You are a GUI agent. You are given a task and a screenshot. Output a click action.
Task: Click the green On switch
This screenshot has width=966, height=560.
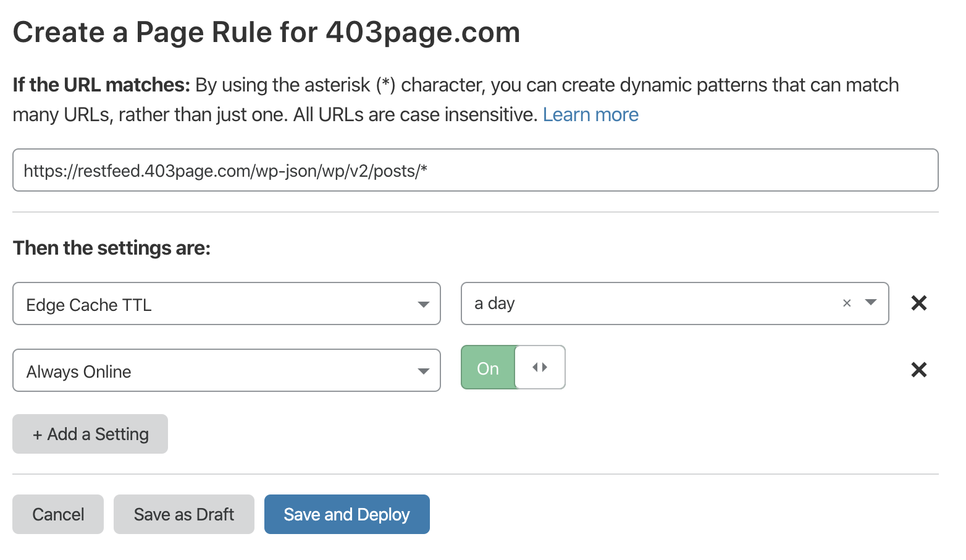[488, 367]
